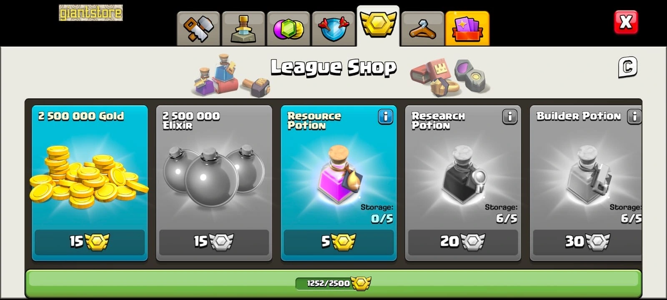Click the pink Resource Potion bottle image
The image size is (667, 300).
click(339, 174)
